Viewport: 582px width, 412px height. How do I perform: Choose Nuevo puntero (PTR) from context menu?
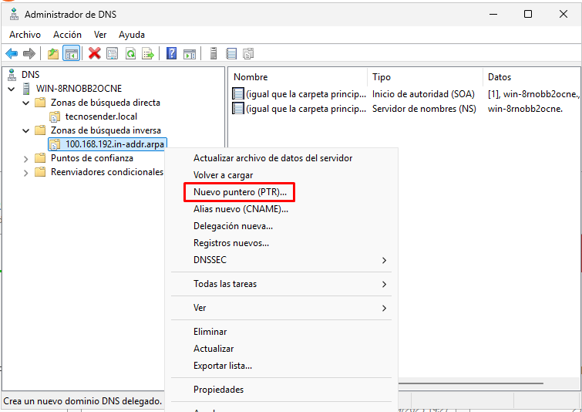pyautogui.click(x=239, y=192)
